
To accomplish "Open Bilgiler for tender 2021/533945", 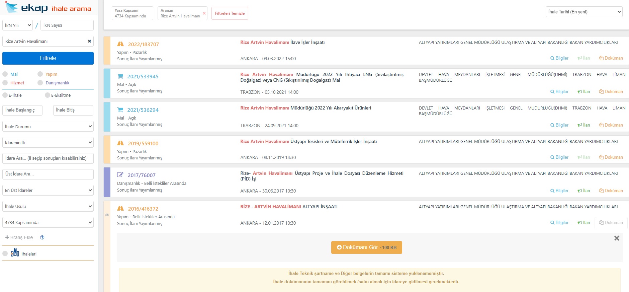I will 559,91.
